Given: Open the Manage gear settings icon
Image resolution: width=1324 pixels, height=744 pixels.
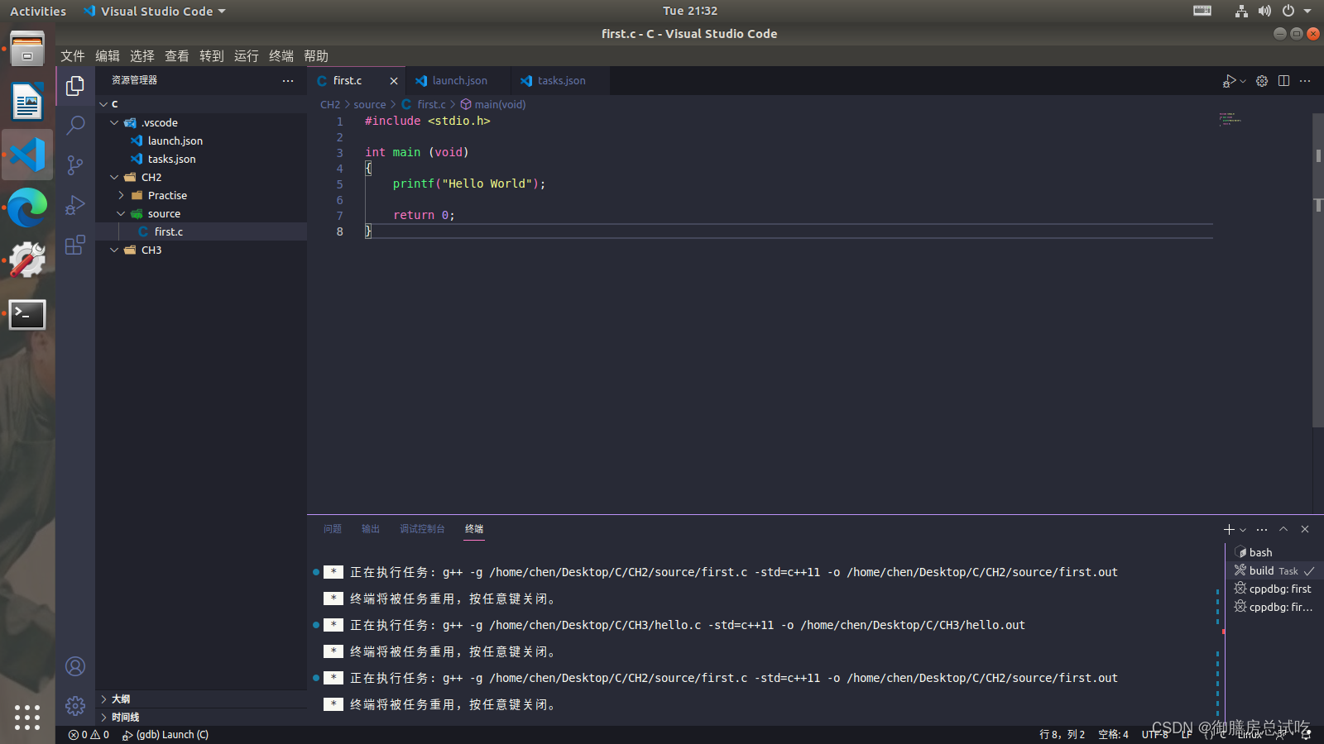Looking at the screenshot, I should point(1261,80).
